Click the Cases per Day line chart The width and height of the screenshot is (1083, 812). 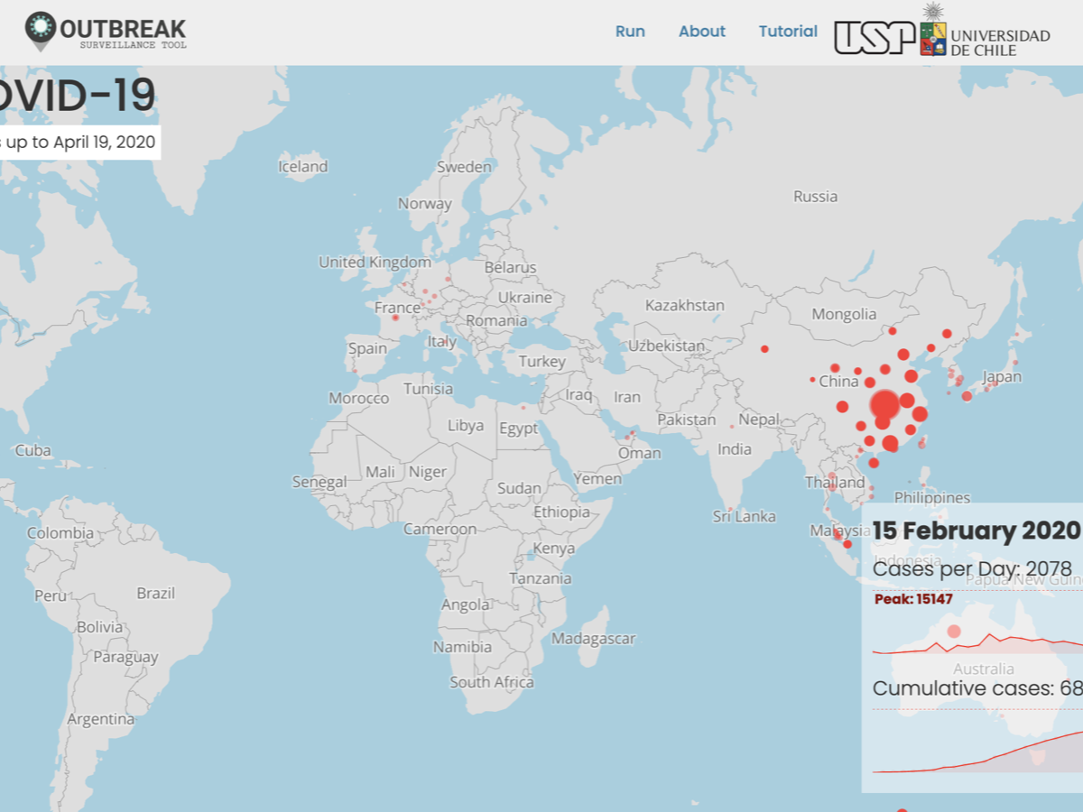[x=977, y=644]
